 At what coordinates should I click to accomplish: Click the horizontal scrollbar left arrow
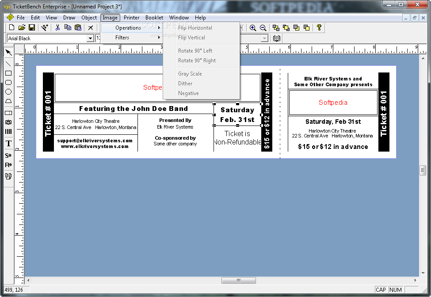pos(28,280)
